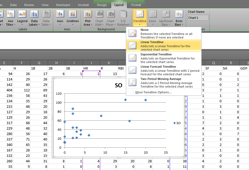The height and width of the screenshot is (170, 249).
Task: Select Linear Trendline from the menu
Action: tap(163, 45)
